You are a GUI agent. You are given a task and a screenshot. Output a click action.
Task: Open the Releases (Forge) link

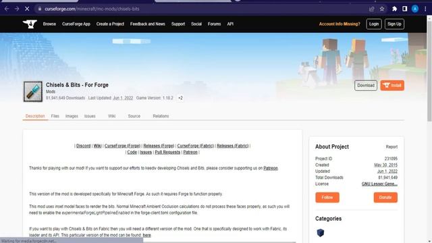(159, 146)
